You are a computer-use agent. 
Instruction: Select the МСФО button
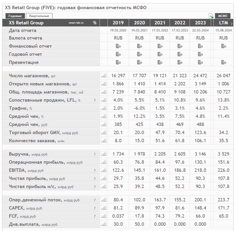223,16
